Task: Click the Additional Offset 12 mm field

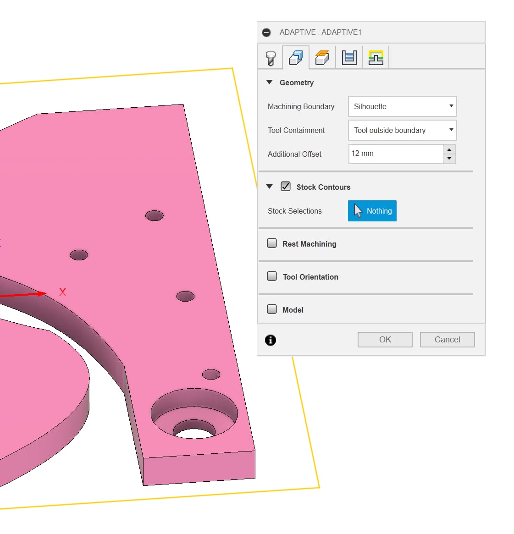Action: pos(396,154)
